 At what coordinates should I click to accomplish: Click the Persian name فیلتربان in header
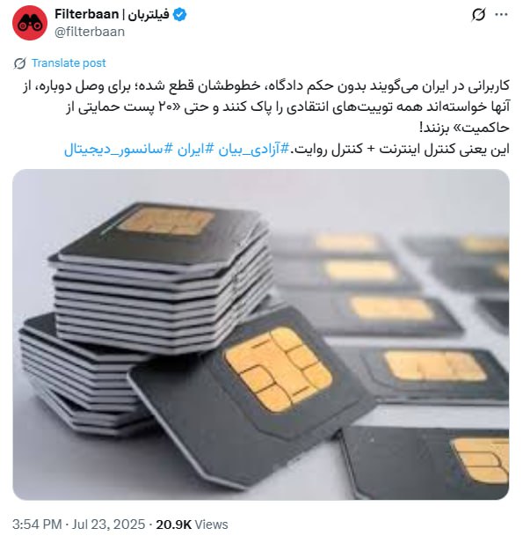click(x=149, y=15)
